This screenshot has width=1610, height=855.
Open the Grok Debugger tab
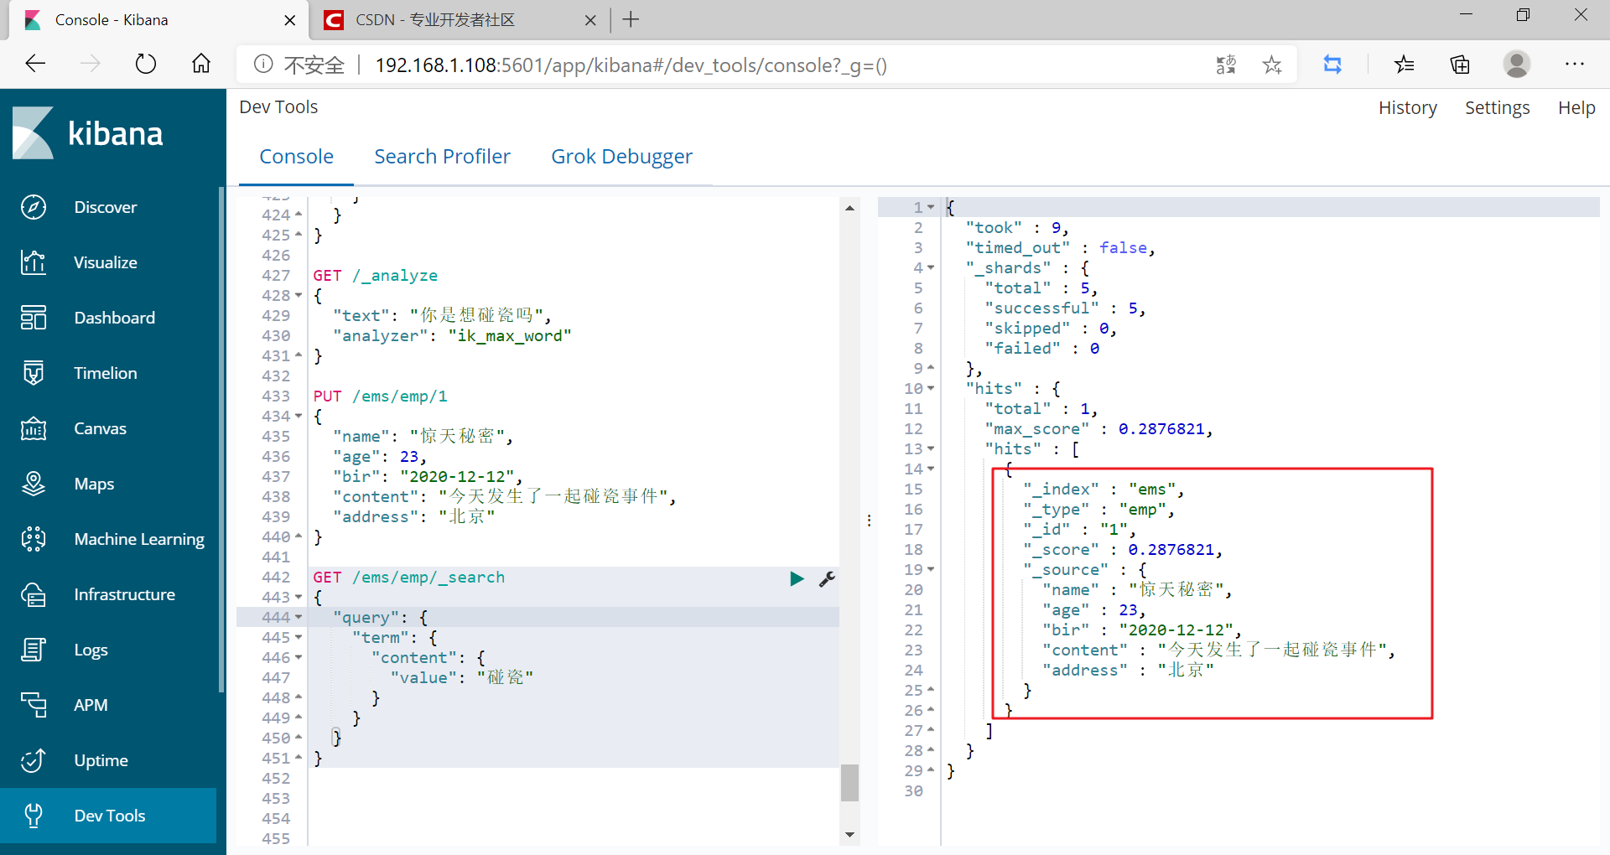[621, 157]
